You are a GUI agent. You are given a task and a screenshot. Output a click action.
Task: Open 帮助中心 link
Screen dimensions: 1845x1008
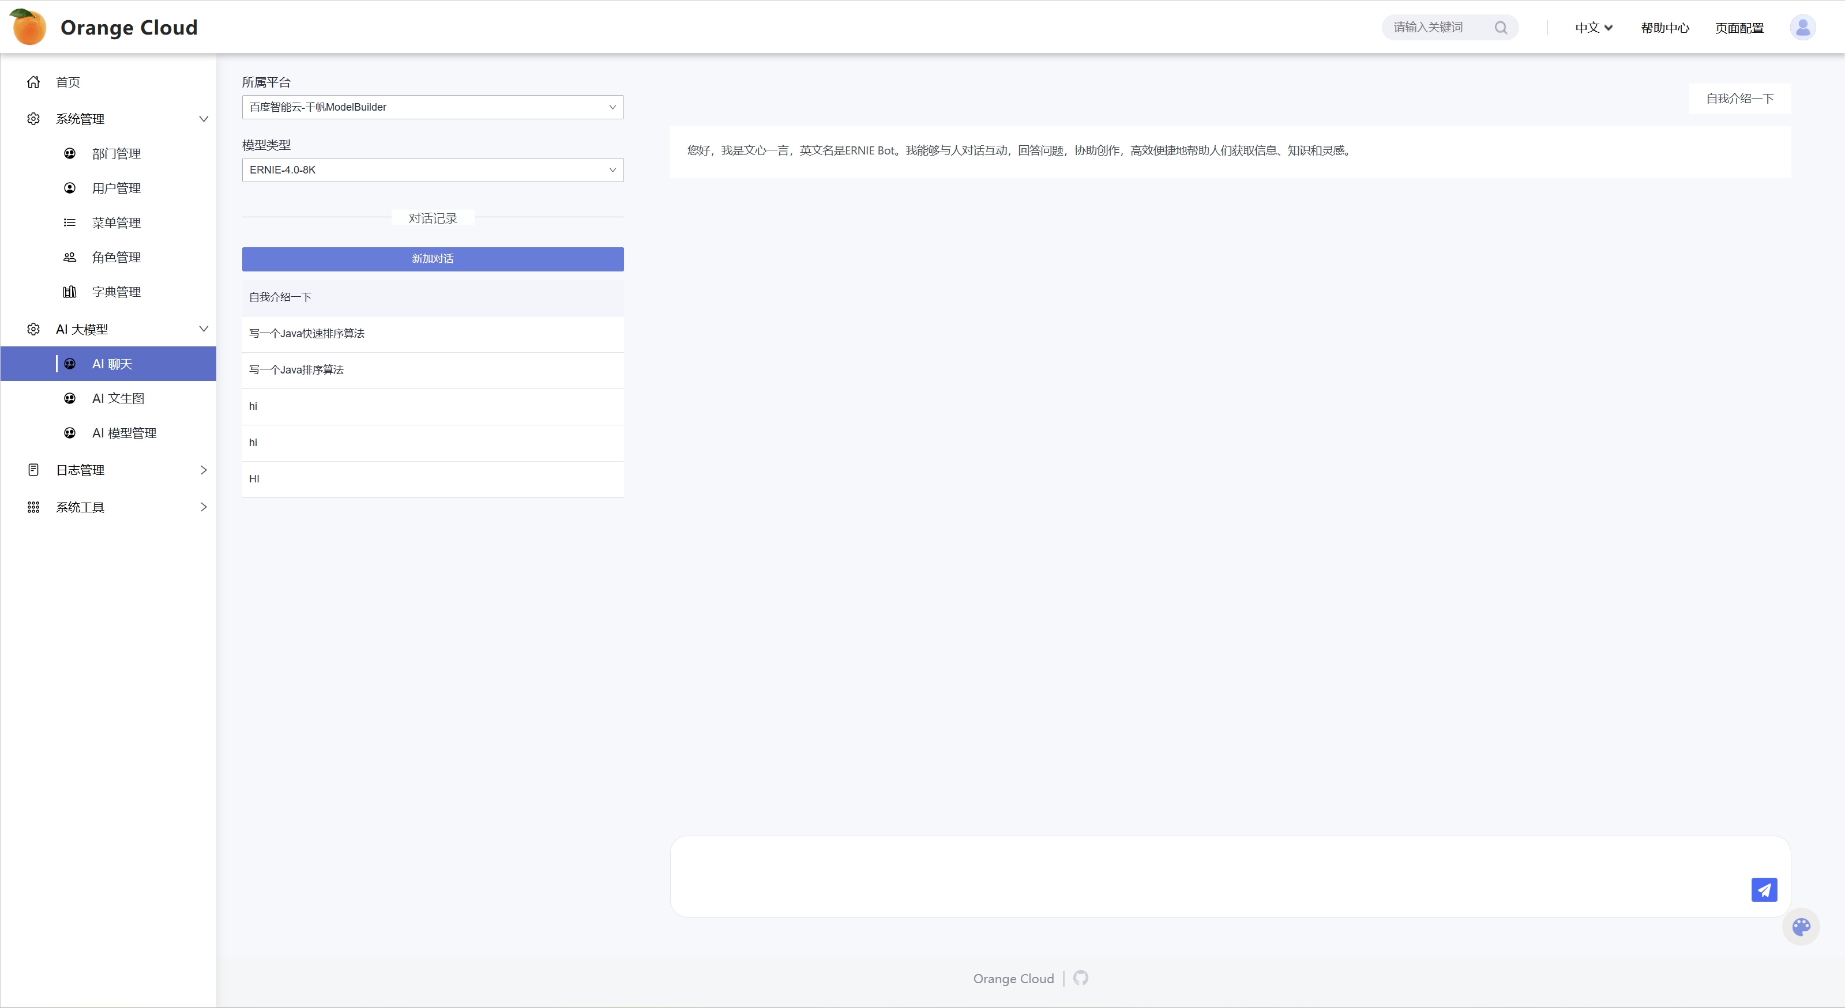tap(1664, 28)
